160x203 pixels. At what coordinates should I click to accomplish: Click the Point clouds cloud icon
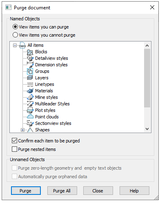tap(30, 117)
